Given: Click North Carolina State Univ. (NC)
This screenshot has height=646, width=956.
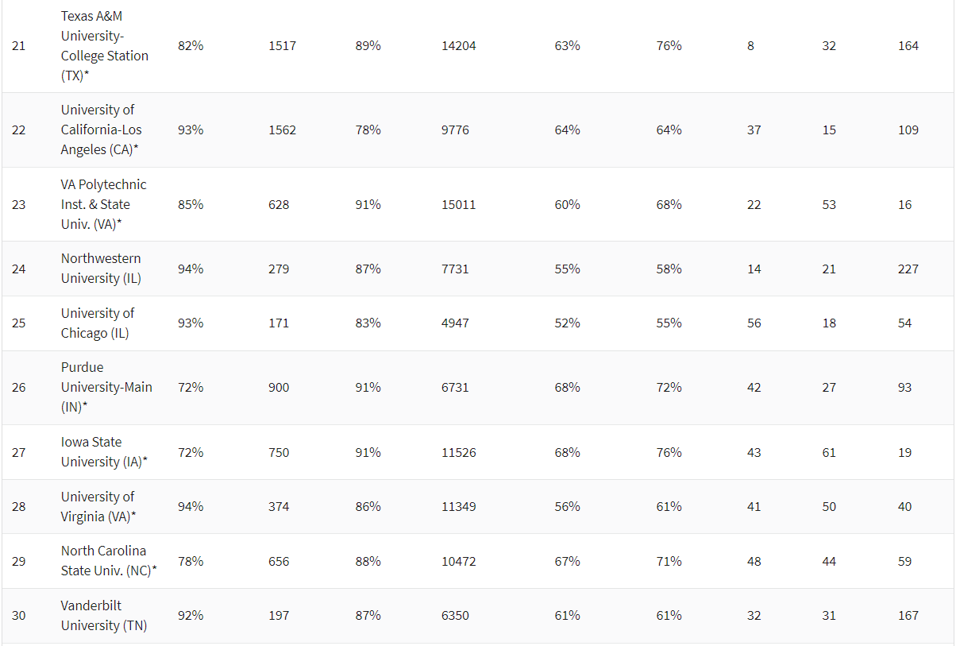Looking at the screenshot, I should (109, 561).
